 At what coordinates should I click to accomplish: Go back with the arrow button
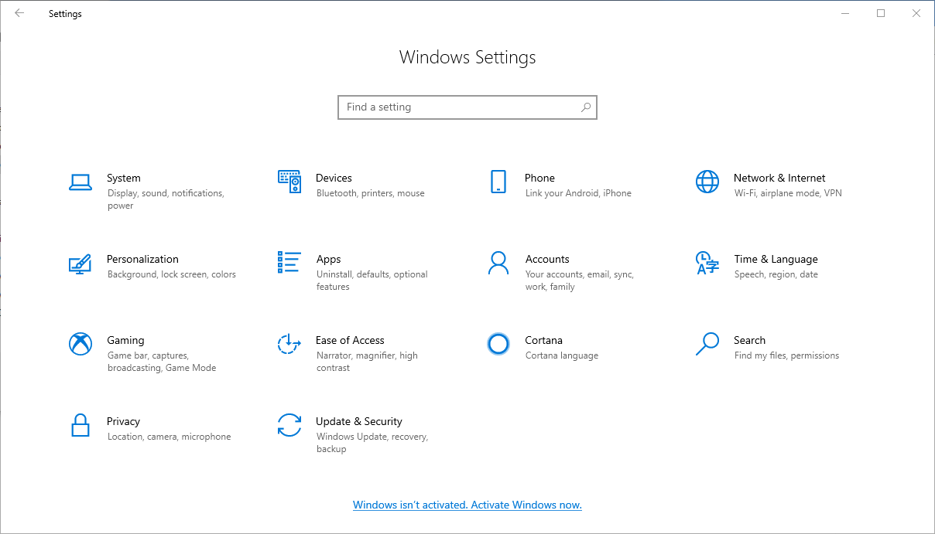click(x=19, y=13)
